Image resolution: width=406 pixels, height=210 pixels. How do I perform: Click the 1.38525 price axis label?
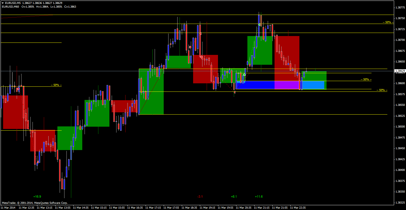pyautogui.click(x=400, y=116)
